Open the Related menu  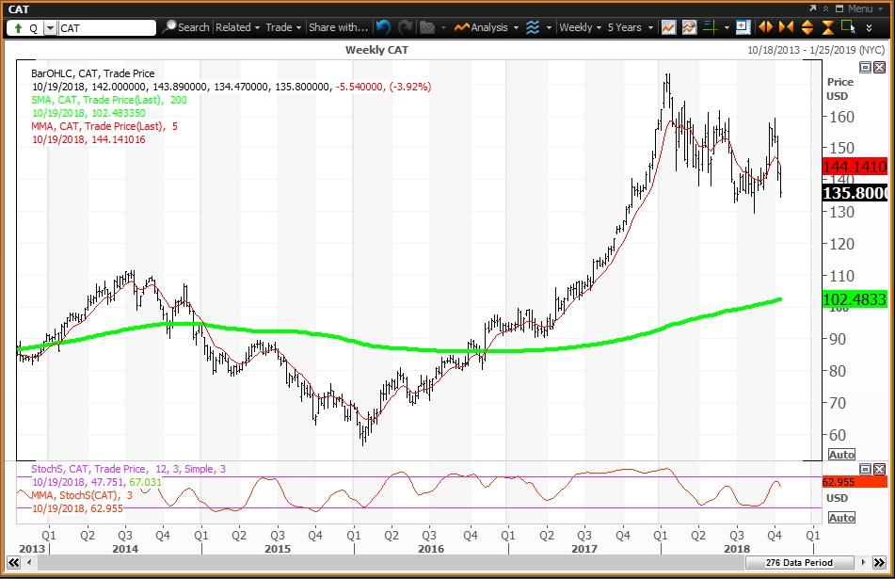point(237,27)
